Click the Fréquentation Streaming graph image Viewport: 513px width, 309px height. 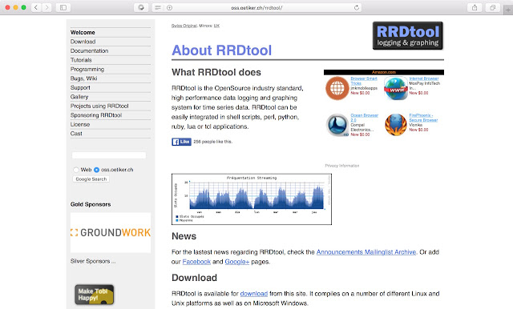(252, 199)
